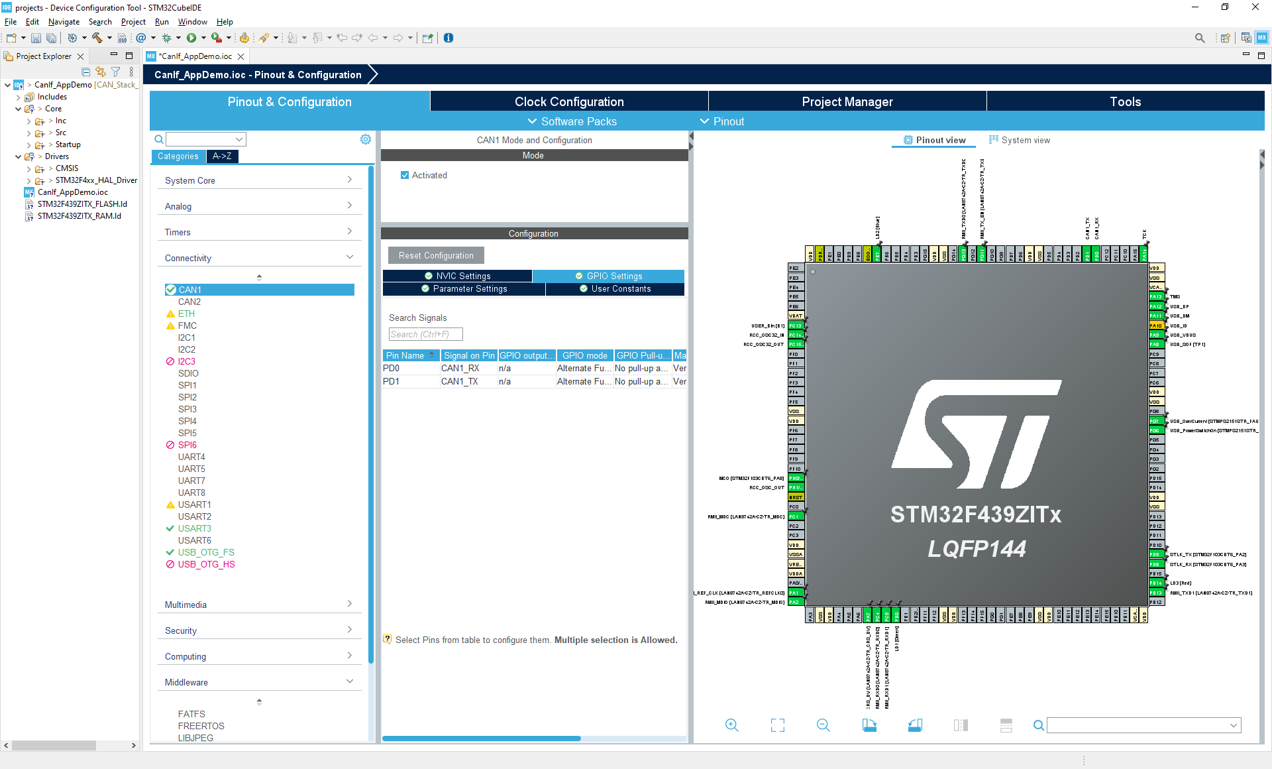The image size is (1272, 769).
Task: Click the Save All toolbar icon
Action: coord(51,38)
